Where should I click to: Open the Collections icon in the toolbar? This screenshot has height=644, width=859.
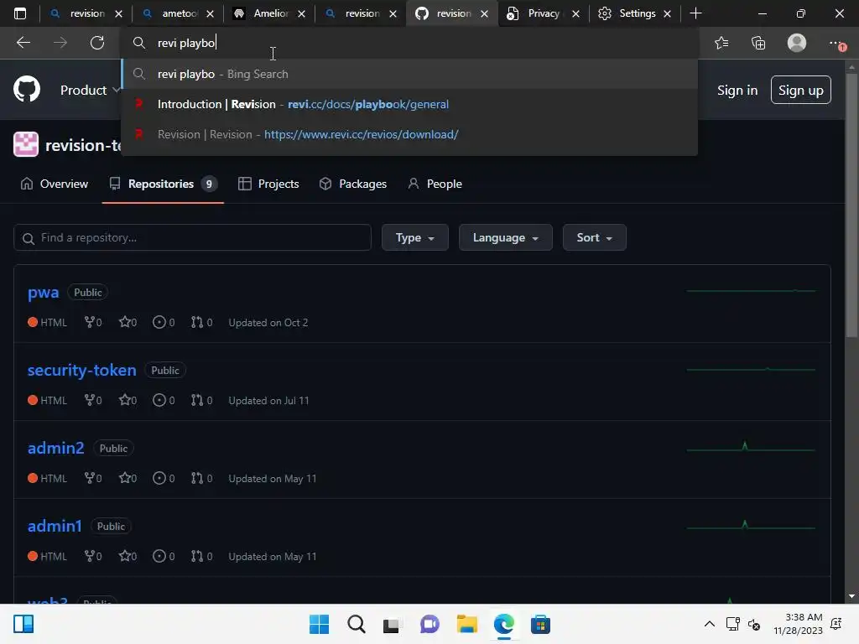[x=758, y=43]
